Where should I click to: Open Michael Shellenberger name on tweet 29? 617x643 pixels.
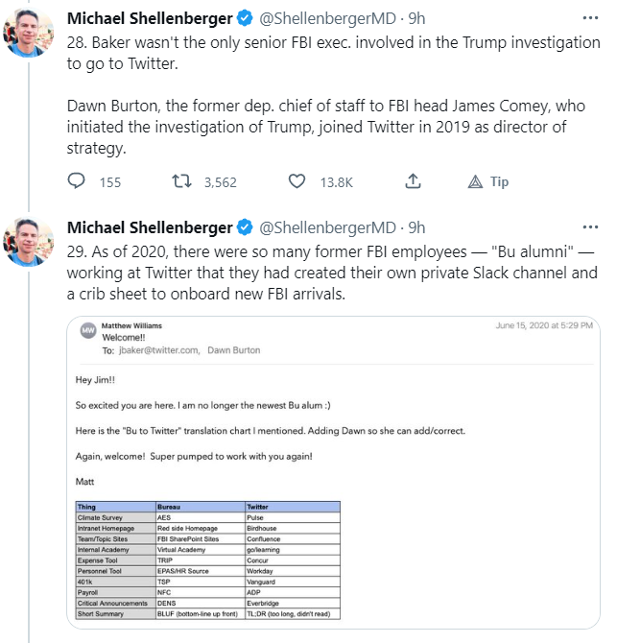pyautogui.click(x=150, y=227)
